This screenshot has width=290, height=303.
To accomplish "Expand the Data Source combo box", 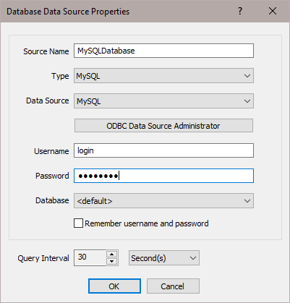I will coord(163,101).
